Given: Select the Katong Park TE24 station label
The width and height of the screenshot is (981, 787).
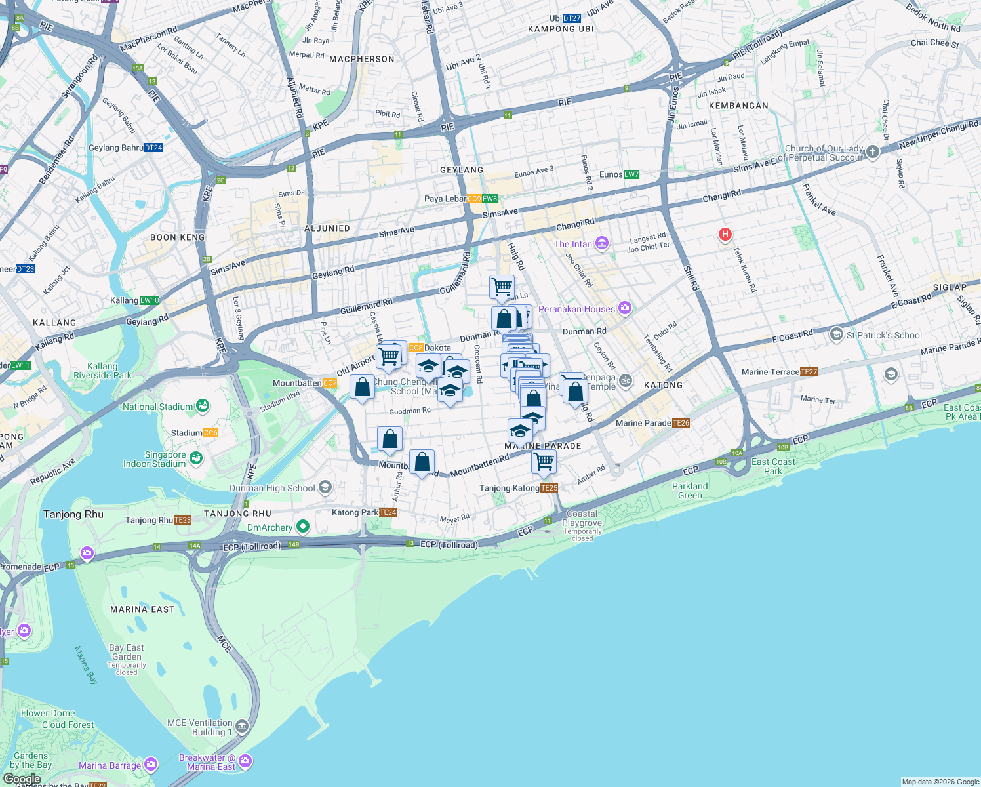Looking at the screenshot, I should (365, 512).
